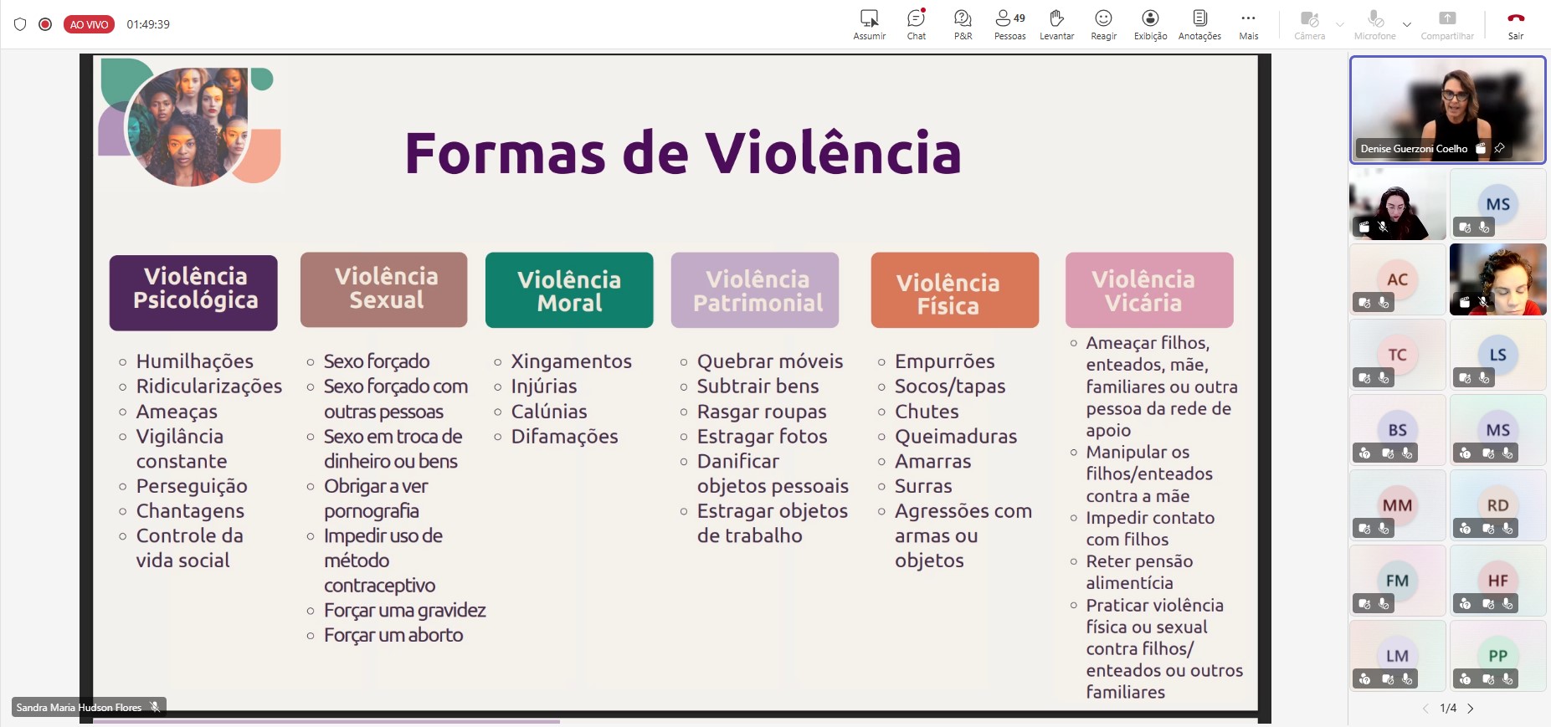Click the Violência Psicológica heading box
Screen dimensions: 1551x727
193,293
